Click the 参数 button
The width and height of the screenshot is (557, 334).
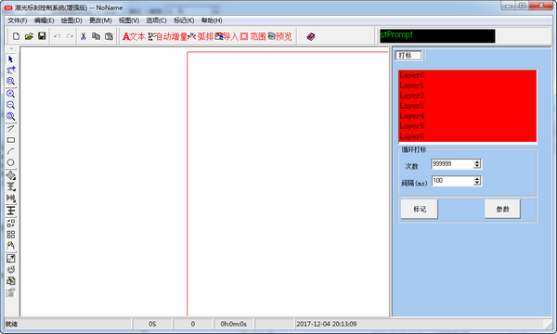coord(502,209)
